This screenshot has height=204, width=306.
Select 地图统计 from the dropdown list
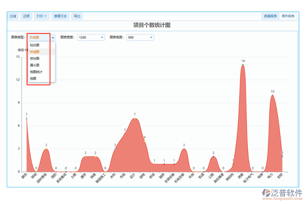pos(36,72)
